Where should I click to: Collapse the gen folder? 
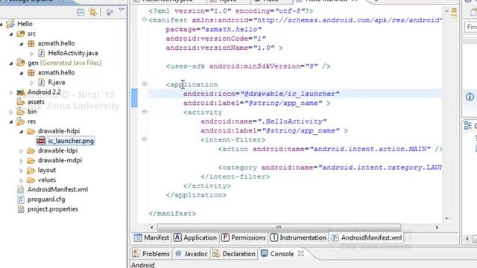pyautogui.click(x=11, y=63)
